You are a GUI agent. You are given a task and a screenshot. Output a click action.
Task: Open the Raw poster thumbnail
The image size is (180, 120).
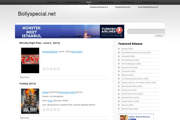(30, 60)
